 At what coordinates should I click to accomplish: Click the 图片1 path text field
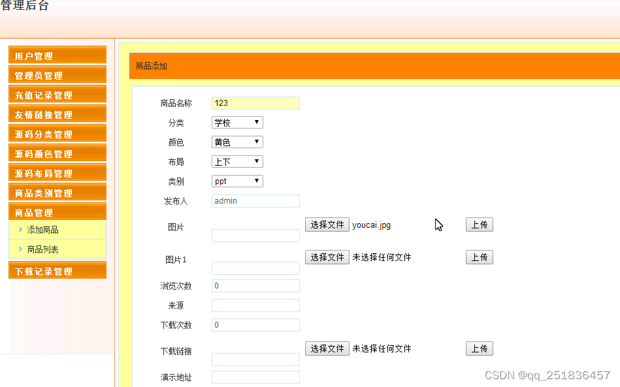click(255, 268)
